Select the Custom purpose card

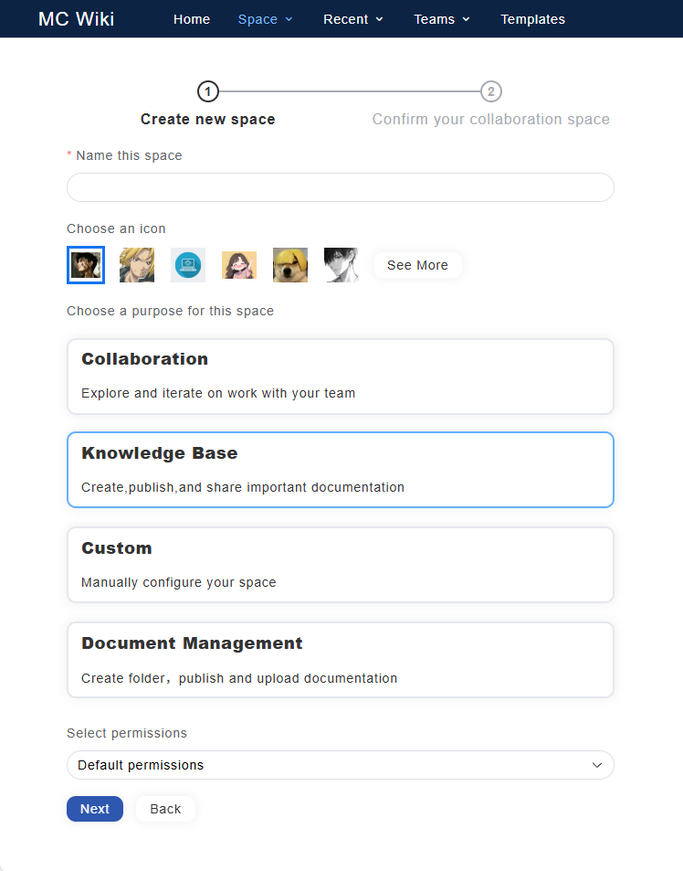340,565
